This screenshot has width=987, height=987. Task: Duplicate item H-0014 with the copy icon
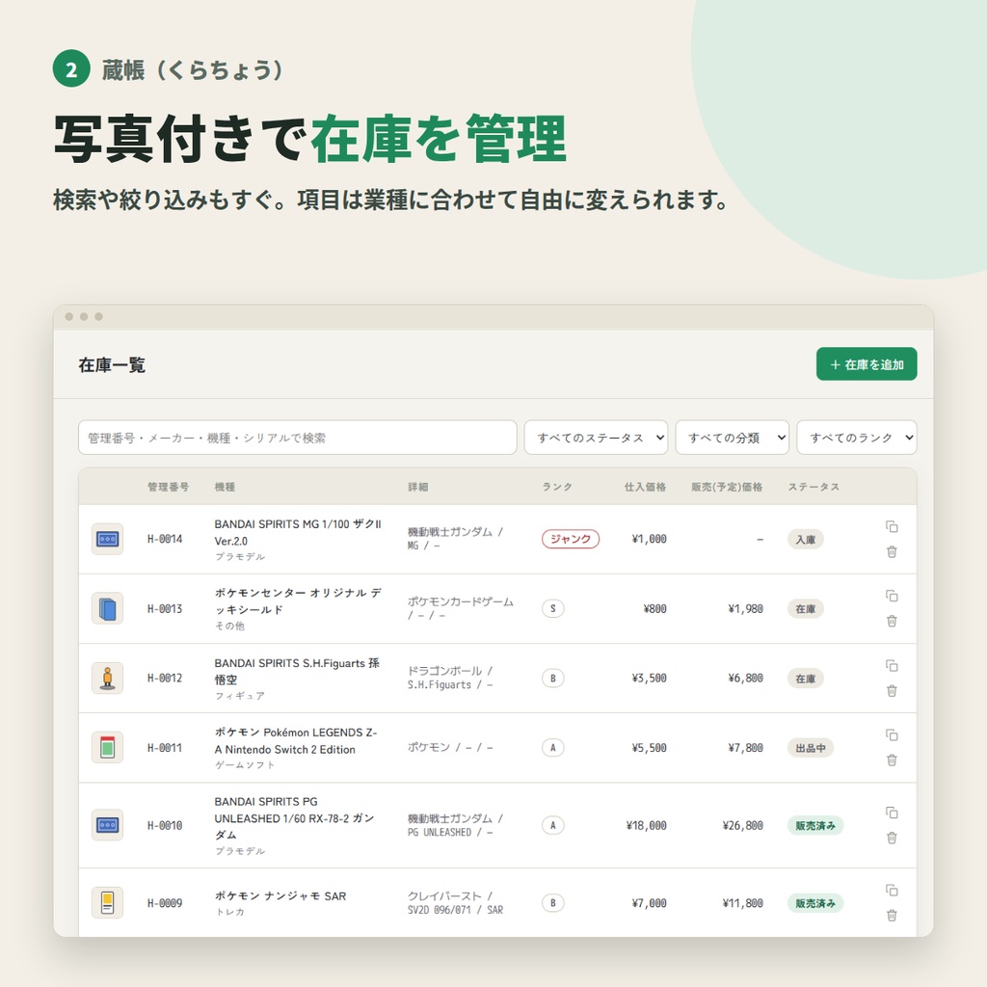(892, 526)
